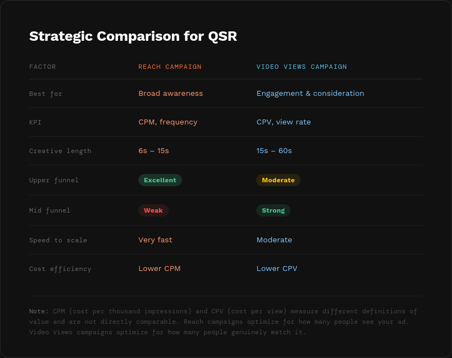Click the CPM, frequency cell
Screen dimensions: 452x358
point(168,122)
